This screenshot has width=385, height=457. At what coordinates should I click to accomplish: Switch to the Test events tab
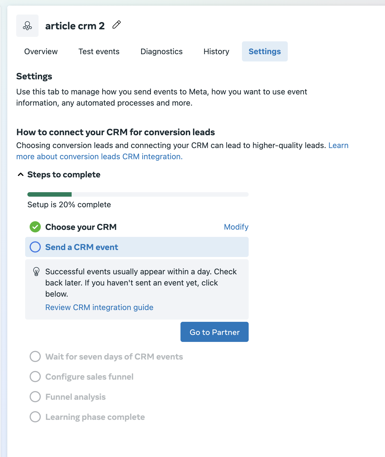point(99,51)
